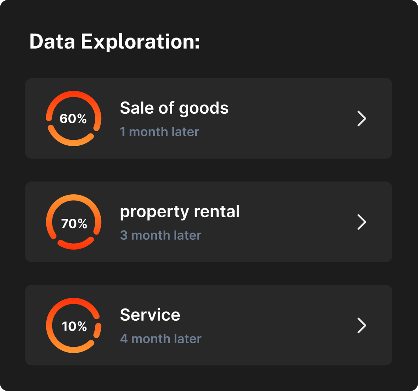
Task: Open property rental details via right chevron
Action: (x=362, y=222)
